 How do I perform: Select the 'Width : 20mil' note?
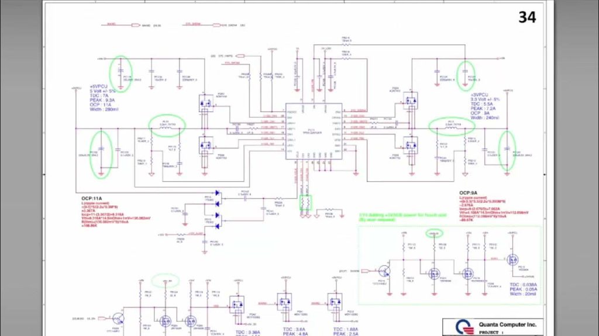(x=522, y=294)
